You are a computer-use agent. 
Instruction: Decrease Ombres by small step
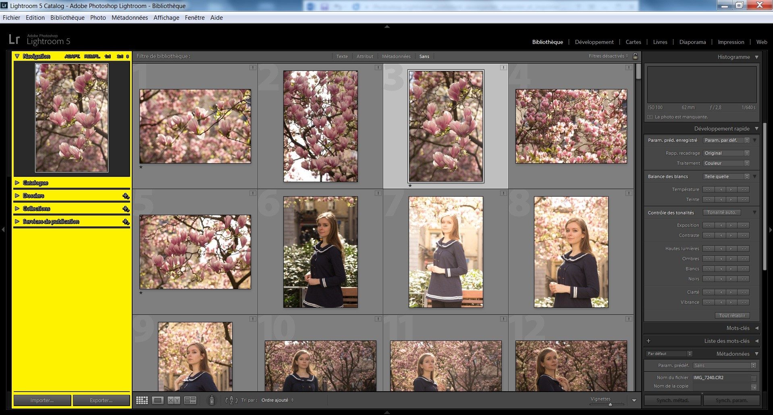pyautogui.click(x=721, y=259)
